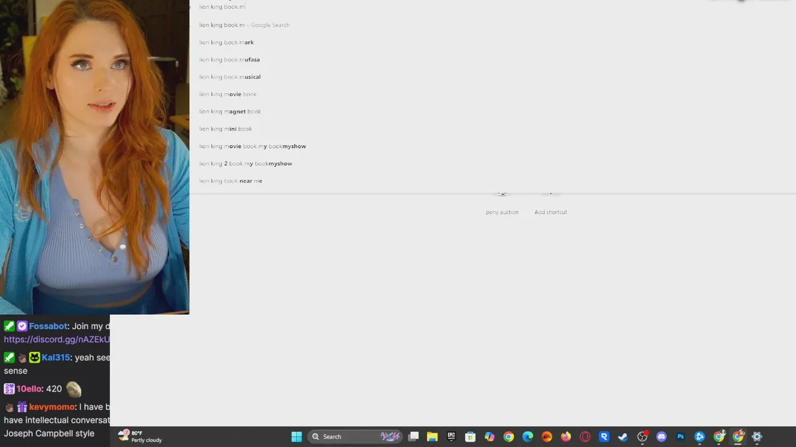Click 10ello's username in chat
Screen dimensions: 796x447
30,389
